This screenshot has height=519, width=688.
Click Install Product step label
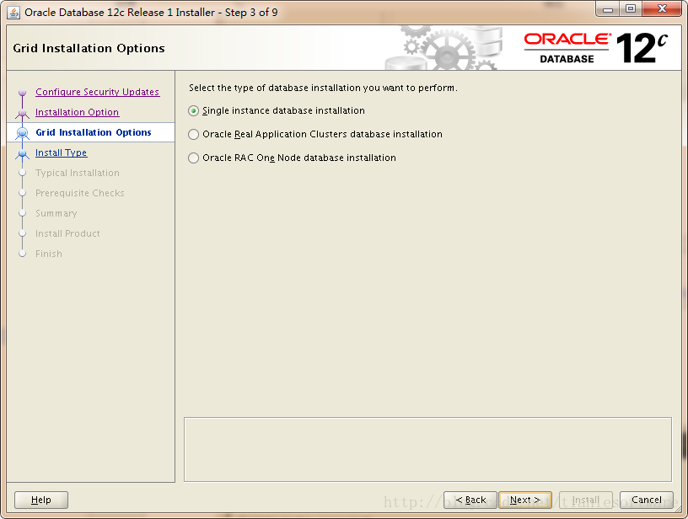click(67, 233)
